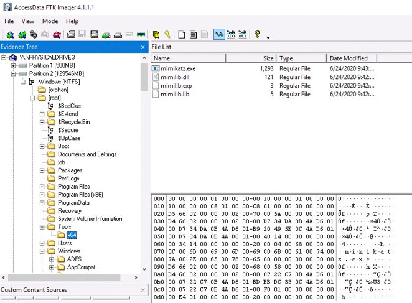This screenshot has width=412, height=303.
Task: Collapse the Tools folder
Action: (x=42, y=227)
